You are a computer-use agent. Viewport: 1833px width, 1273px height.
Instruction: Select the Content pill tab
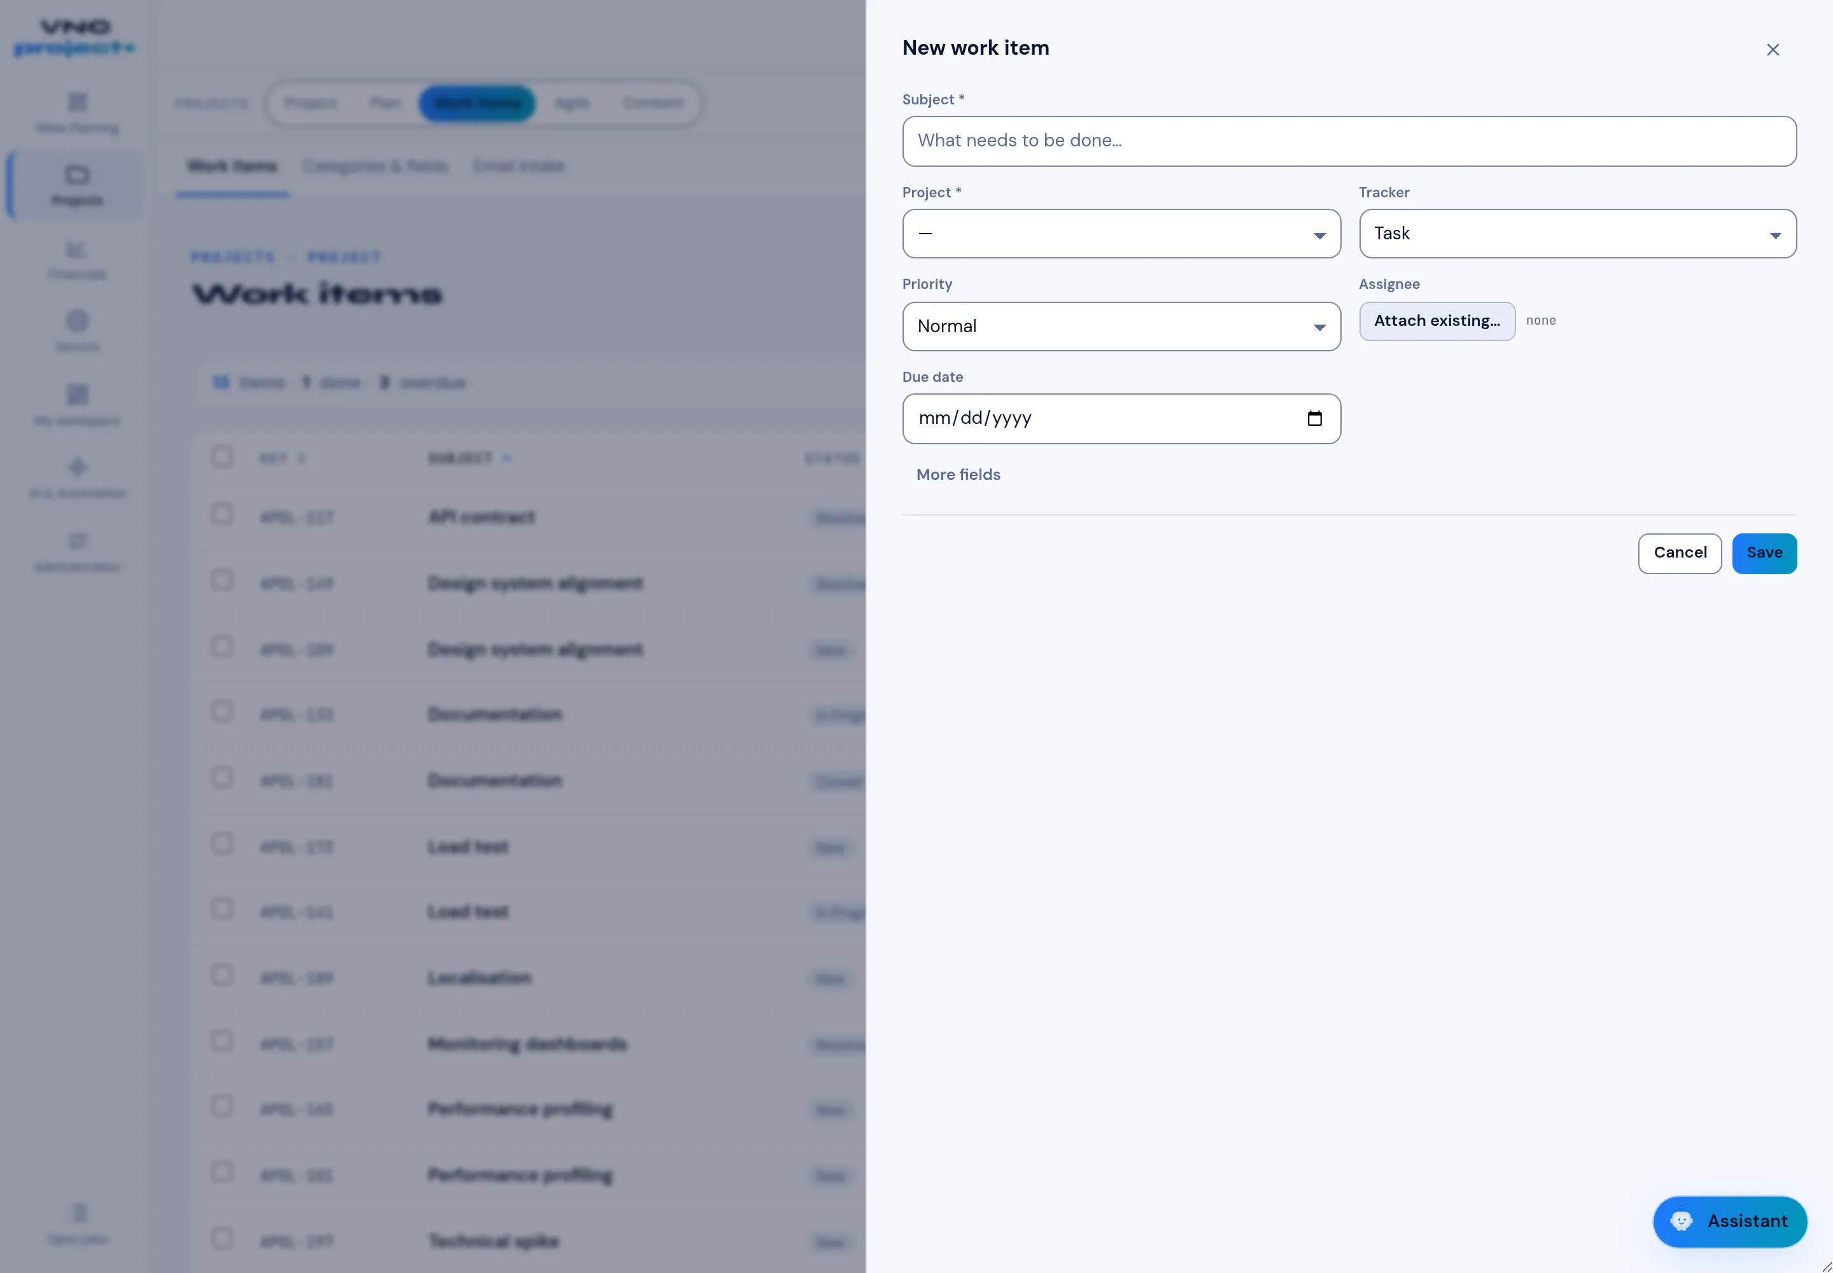[x=652, y=103]
